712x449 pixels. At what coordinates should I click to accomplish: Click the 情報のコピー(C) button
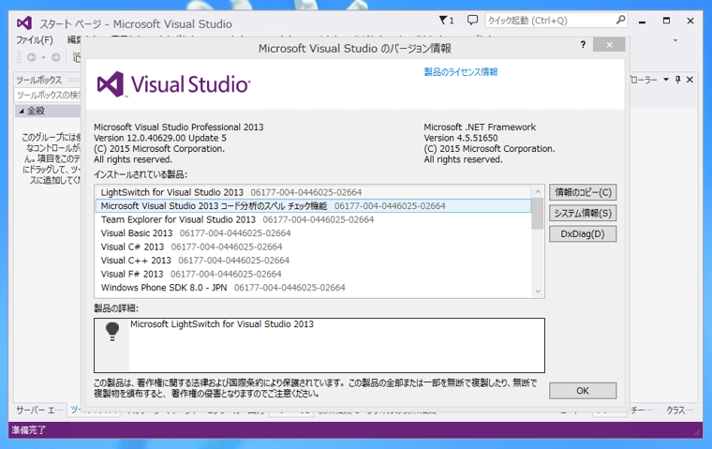(x=583, y=192)
